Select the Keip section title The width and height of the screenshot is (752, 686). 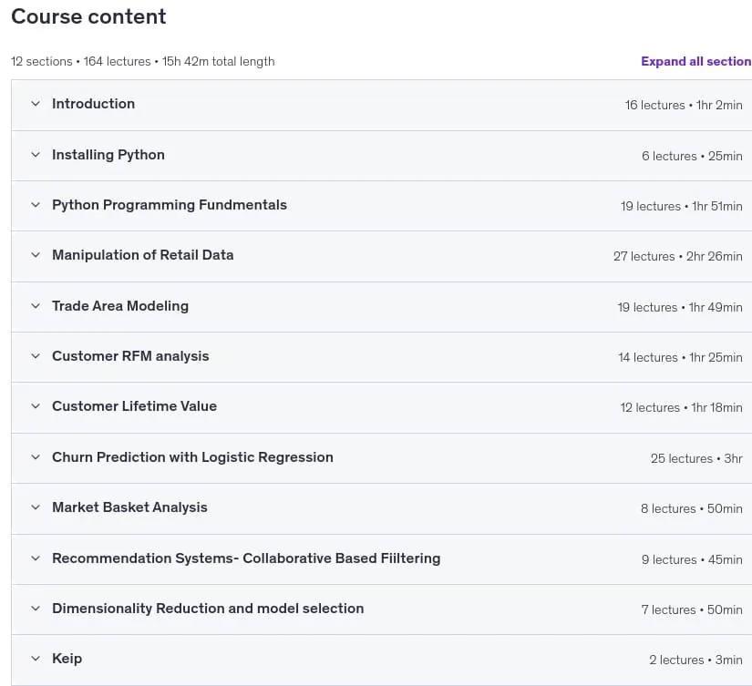coord(67,658)
